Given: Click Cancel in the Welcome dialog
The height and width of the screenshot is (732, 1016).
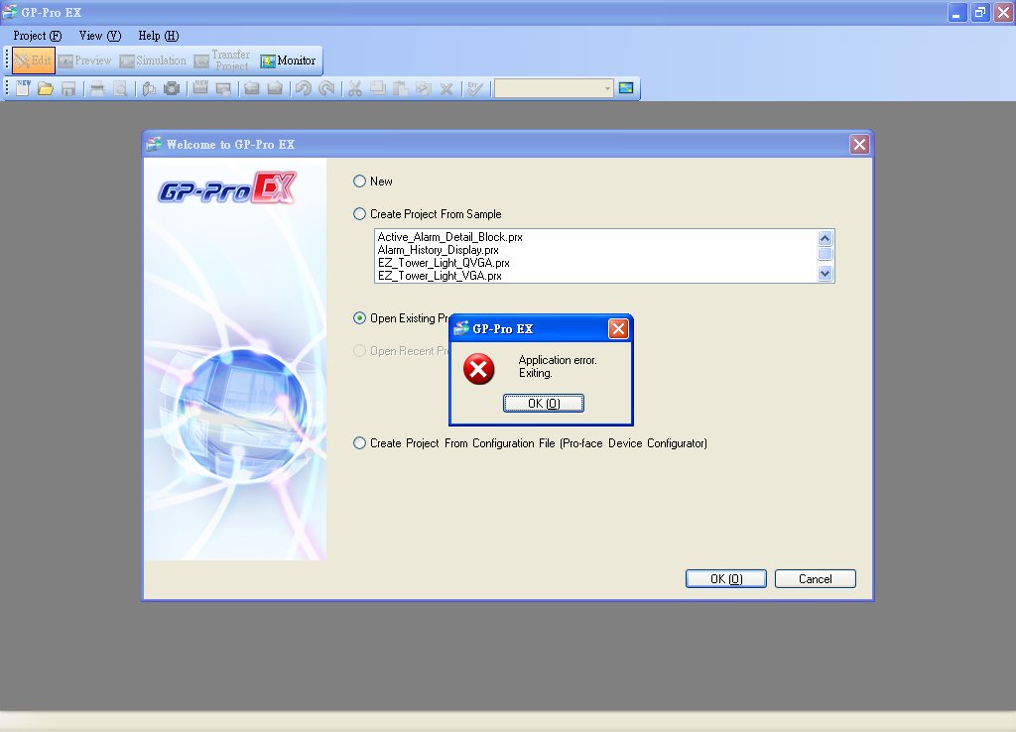Looking at the screenshot, I should (x=815, y=579).
